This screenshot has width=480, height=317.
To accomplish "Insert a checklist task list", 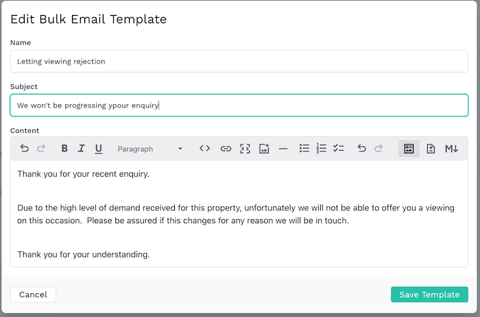I will (x=339, y=149).
